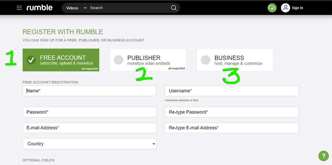Image resolution: width=332 pixels, height=165 pixels.
Task: Focus the Search input box
Action: click(129, 8)
